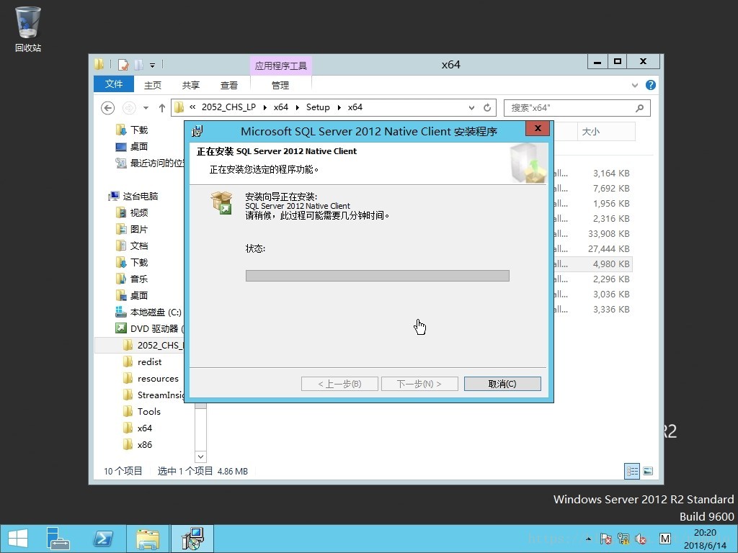
Task: Click the installation progress bar
Action: pyautogui.click(x=378, y=276)
